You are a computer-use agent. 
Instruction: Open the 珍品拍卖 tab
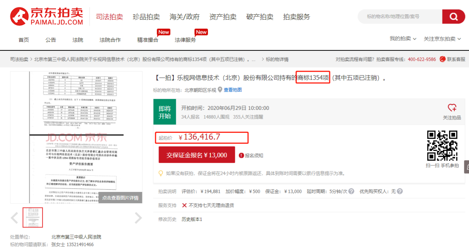pyautogui.click(x=146, y=17)
